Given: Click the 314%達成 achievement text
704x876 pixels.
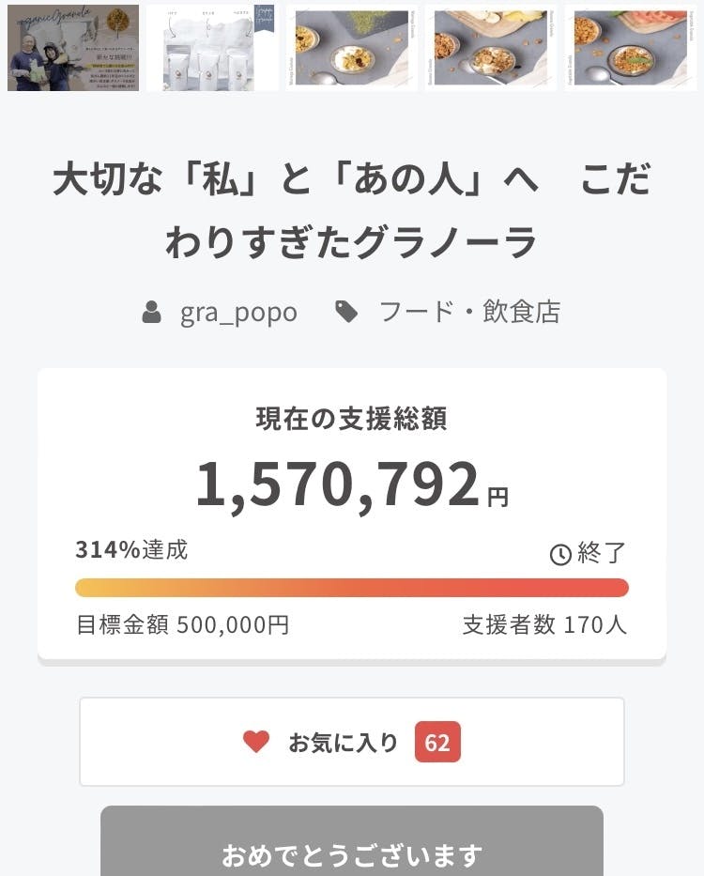Looking at the screenshot, I should pos(131,550).
